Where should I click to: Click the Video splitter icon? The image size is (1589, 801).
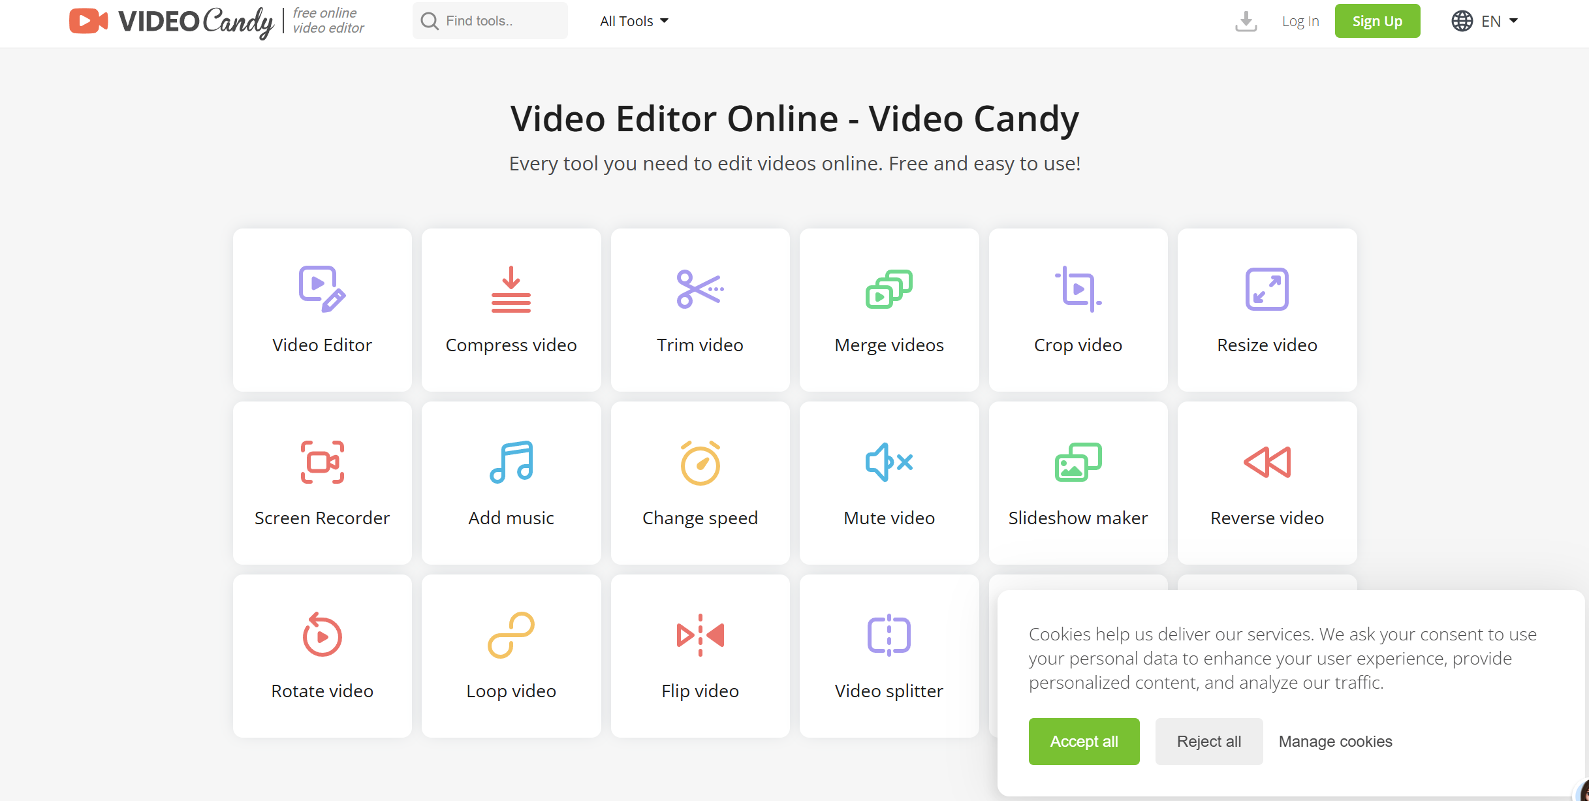pyautogui.click(x=889, y=635)
